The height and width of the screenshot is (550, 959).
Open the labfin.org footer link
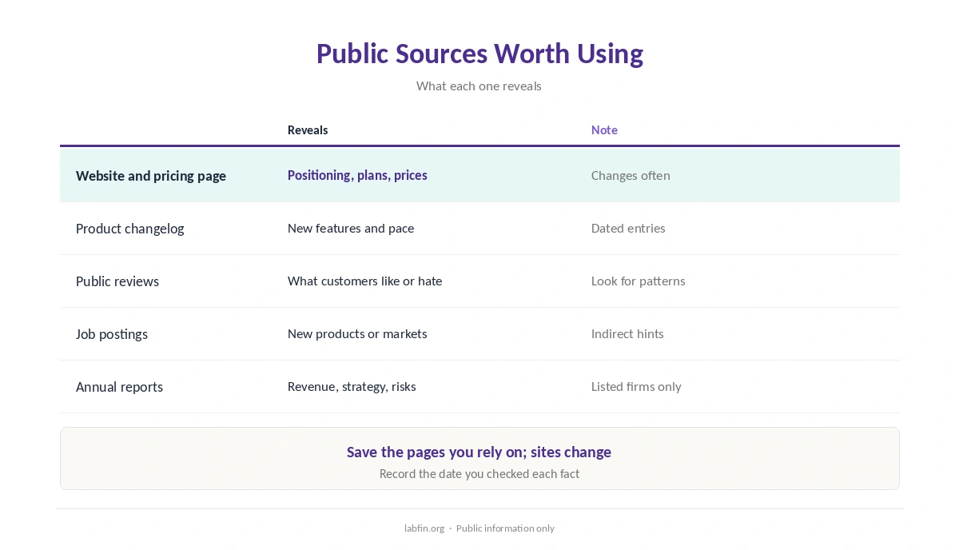tap(424, 528)
